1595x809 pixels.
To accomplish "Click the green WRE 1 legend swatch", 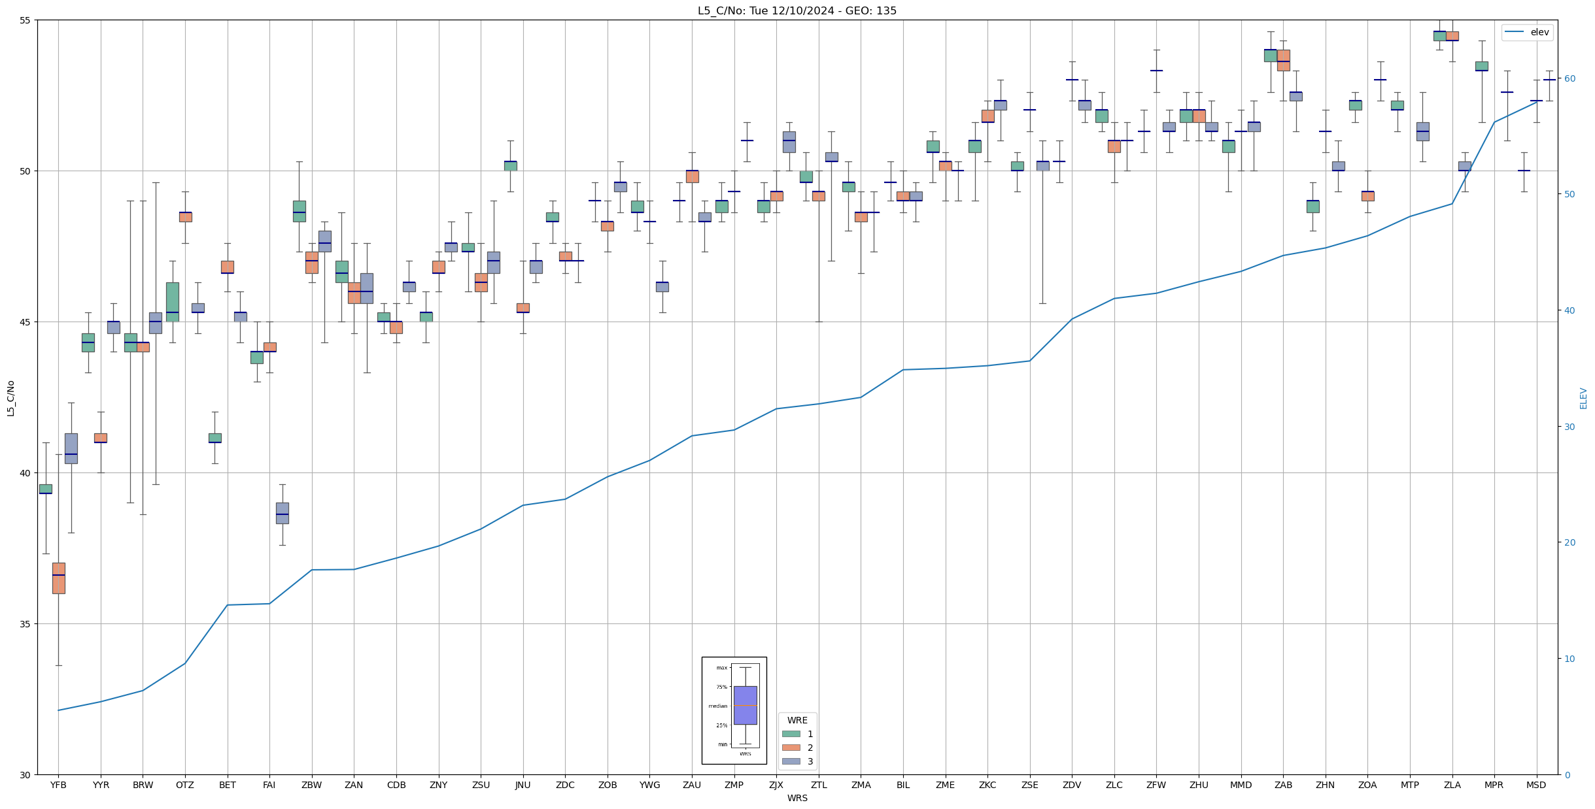I will (x=791, y=734).
